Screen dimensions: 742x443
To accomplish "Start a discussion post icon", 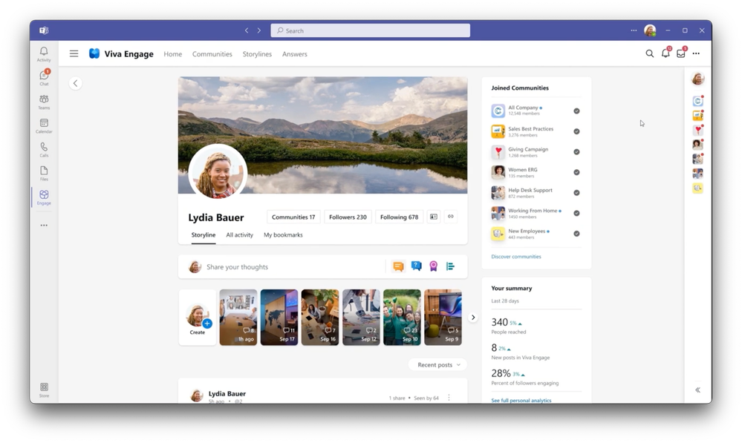I will coord(398,266).
